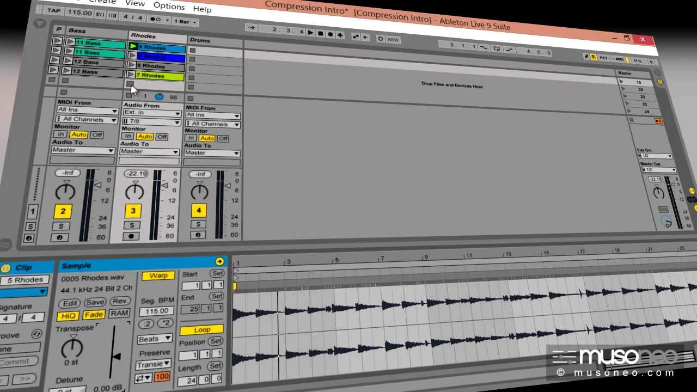Toggle the track 3 activator
The image size is (697, 392).
click(133, 211)
